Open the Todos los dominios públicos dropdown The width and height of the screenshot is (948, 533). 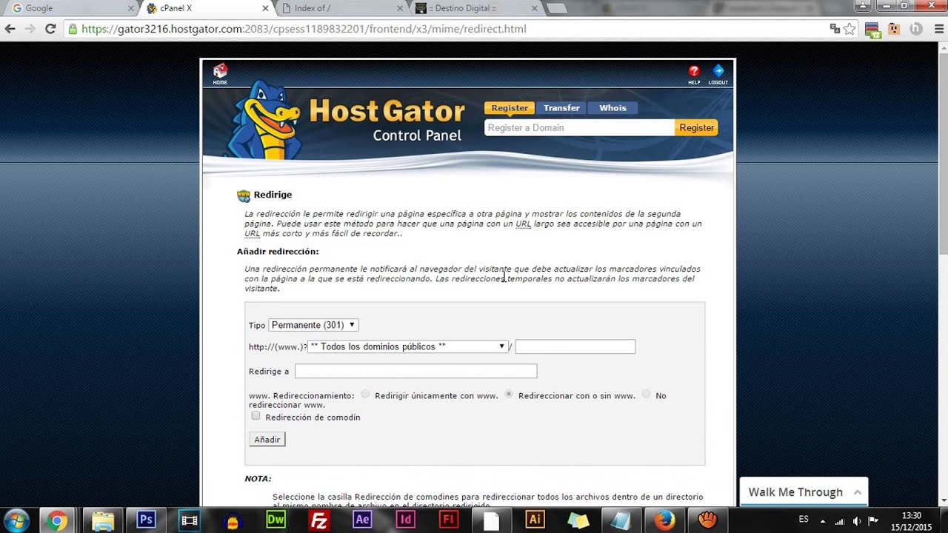pyautogui.click(x=408, y=346)
